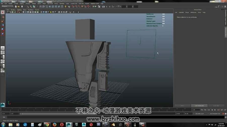The width and height of the screenshot is (227, 127).
Task: Select the image plane in viewport
Action: pyautogui.click(x=141, y=44)
